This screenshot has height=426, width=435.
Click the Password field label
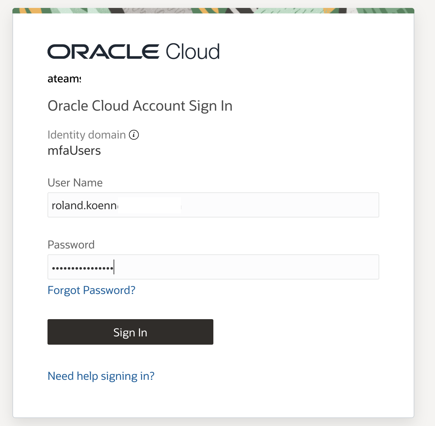click(x=71, y=245)
